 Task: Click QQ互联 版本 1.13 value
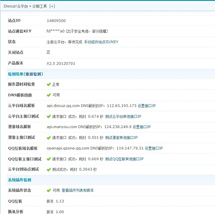click(x=55, y=201)
